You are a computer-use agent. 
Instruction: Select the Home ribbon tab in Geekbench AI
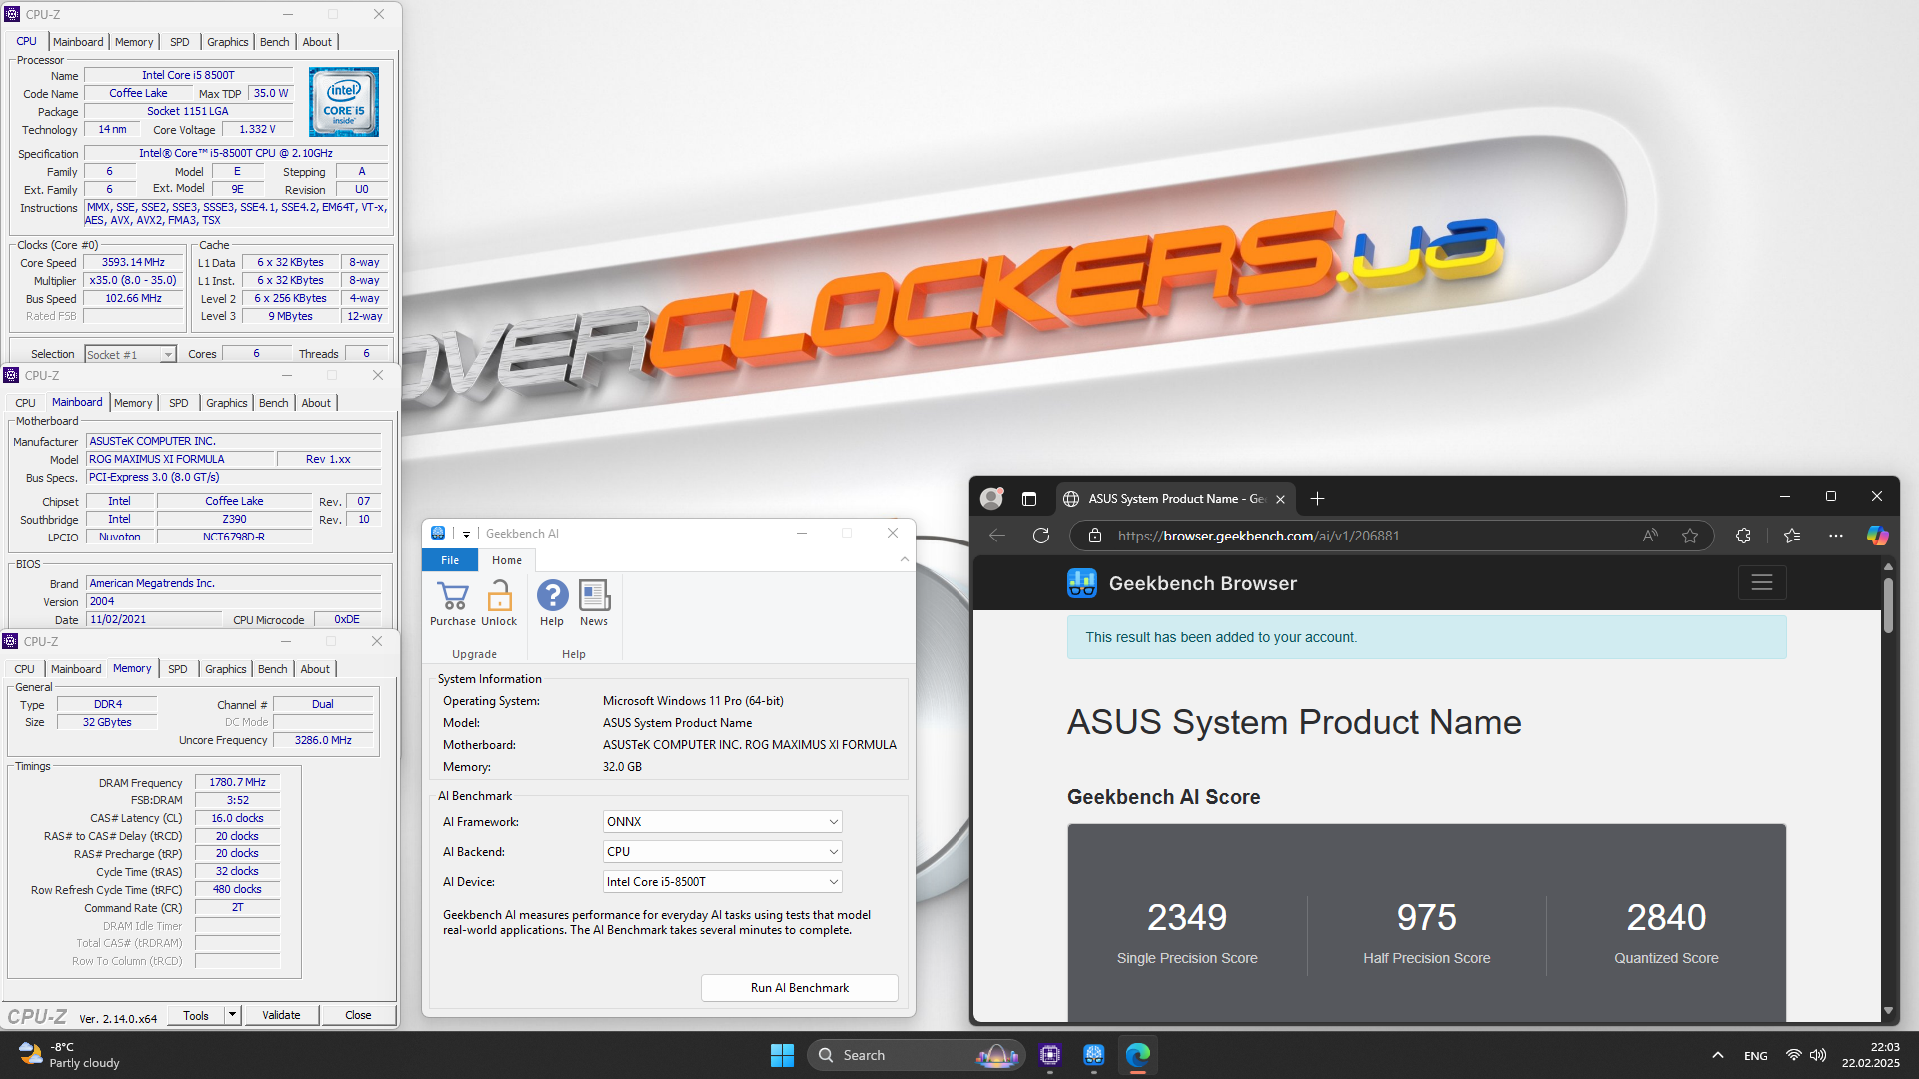[x=507, y=560]
